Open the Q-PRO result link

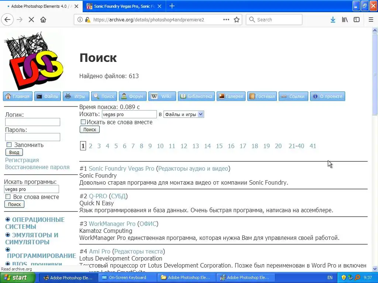click(98, 196)
